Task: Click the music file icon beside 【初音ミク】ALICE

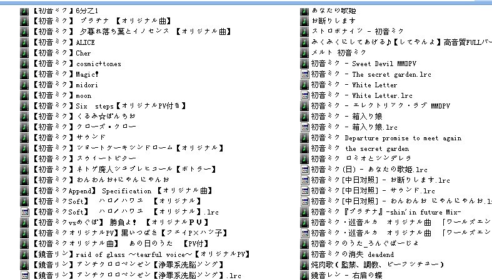Action: (x=24, y=42)
